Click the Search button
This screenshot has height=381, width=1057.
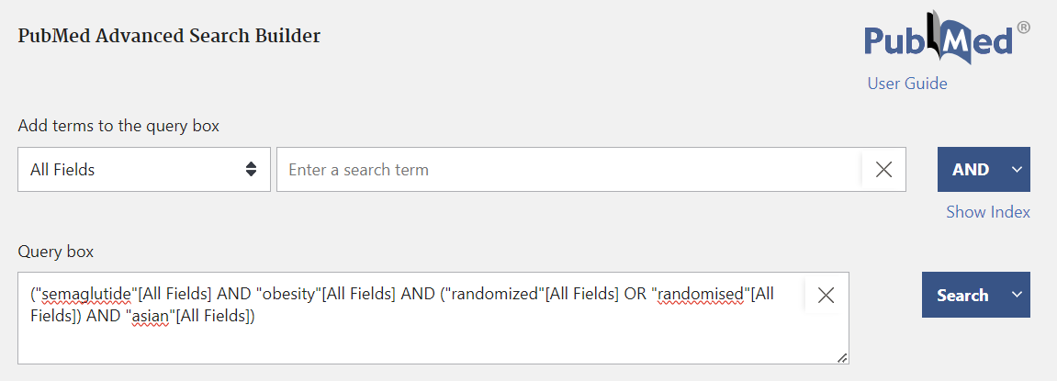pyautogui.click(x=961, y=295)
